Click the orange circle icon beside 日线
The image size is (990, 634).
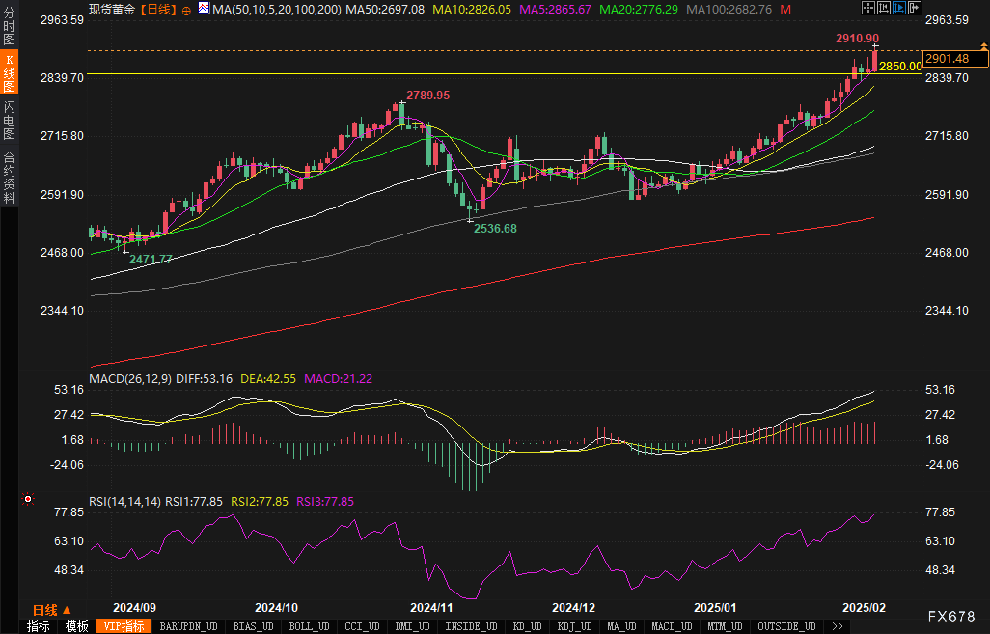[187, 11]
